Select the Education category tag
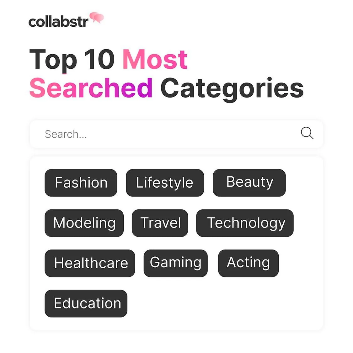Image resolution: width=353 pixels, height=353 pixels. (86, 303)
